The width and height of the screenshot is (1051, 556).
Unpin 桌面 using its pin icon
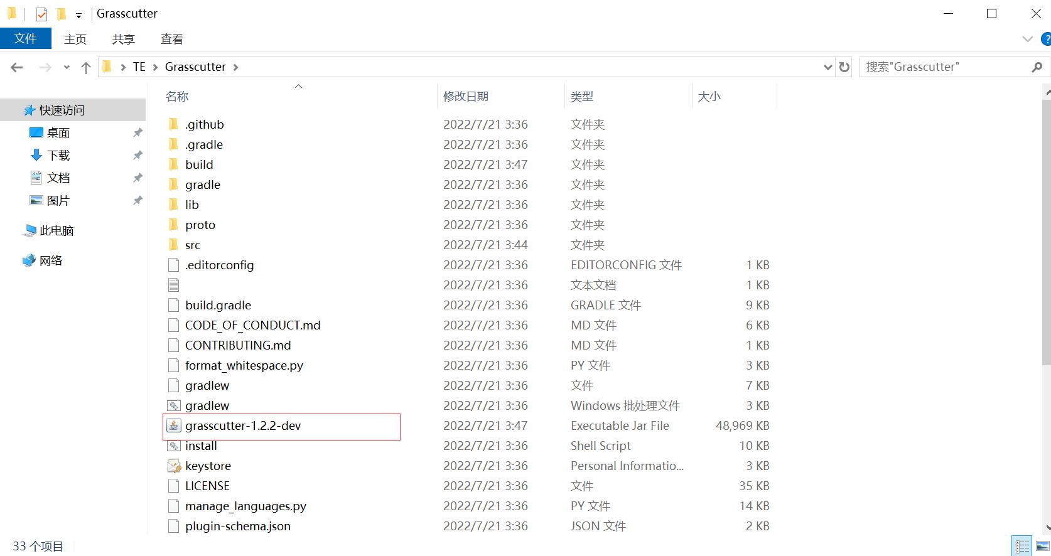[137, 132]
